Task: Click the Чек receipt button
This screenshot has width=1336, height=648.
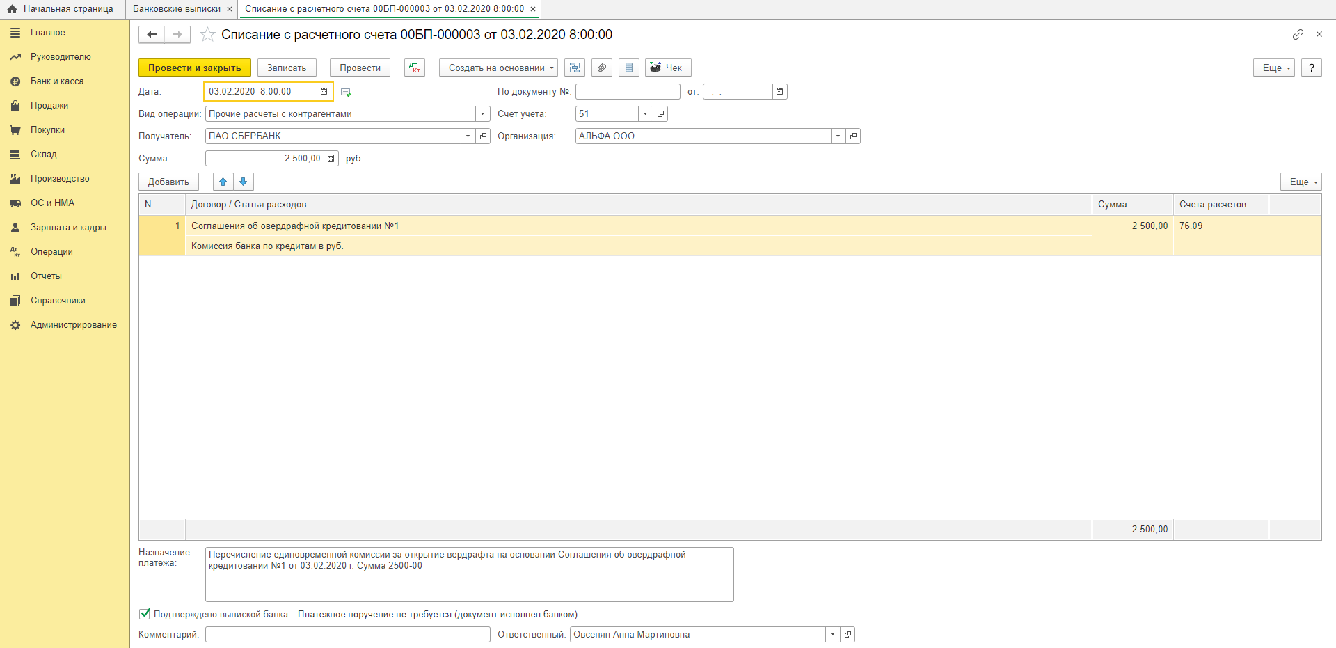Action: click(667, 68)
